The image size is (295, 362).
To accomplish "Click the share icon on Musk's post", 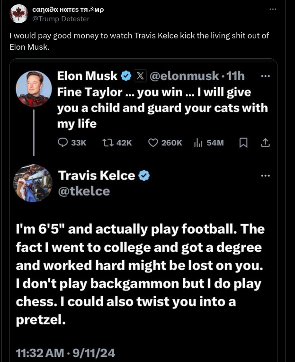I will pos(265,143).
